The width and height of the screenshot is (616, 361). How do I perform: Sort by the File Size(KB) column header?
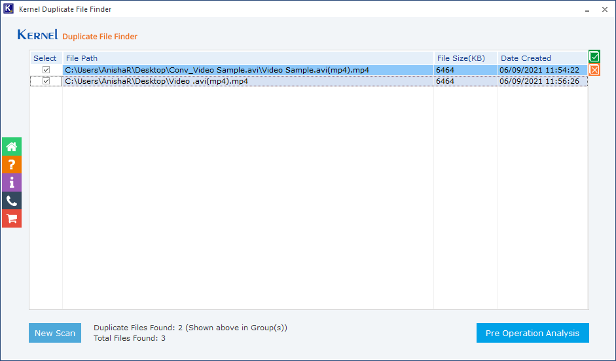click(465, 58)
